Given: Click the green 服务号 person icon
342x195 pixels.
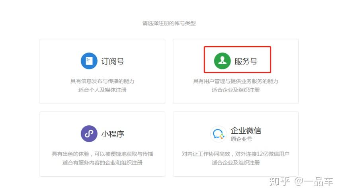Looking at the screenshot, I should point(222,61).
